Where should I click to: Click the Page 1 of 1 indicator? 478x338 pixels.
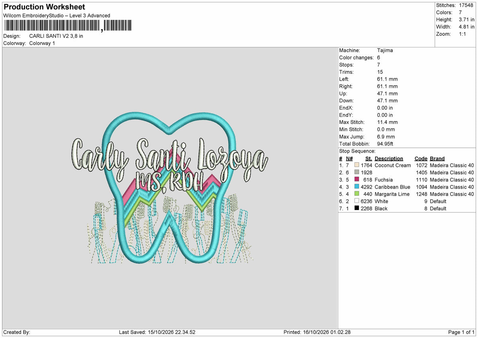click(x=461, y=332)
